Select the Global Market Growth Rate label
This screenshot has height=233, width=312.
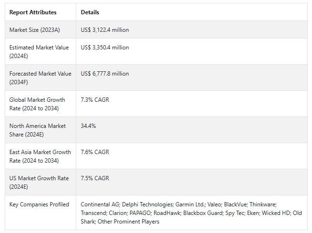pos(40,104)
